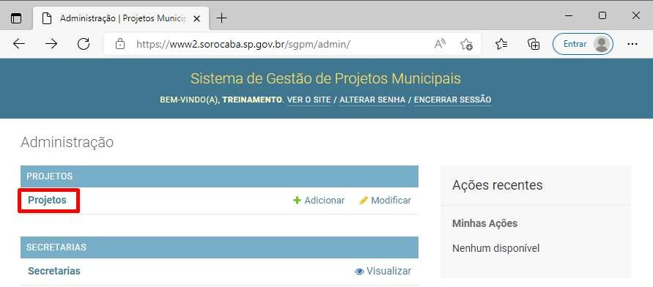The image size is (653, 287).
Task: Click Adicionar next to Projetos
Action: coord(319,201)
